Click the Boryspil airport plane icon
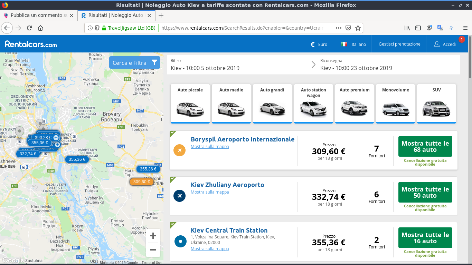The width and height of the screenshot is (472, 265). pyautogui.click(x=179, y=150)
